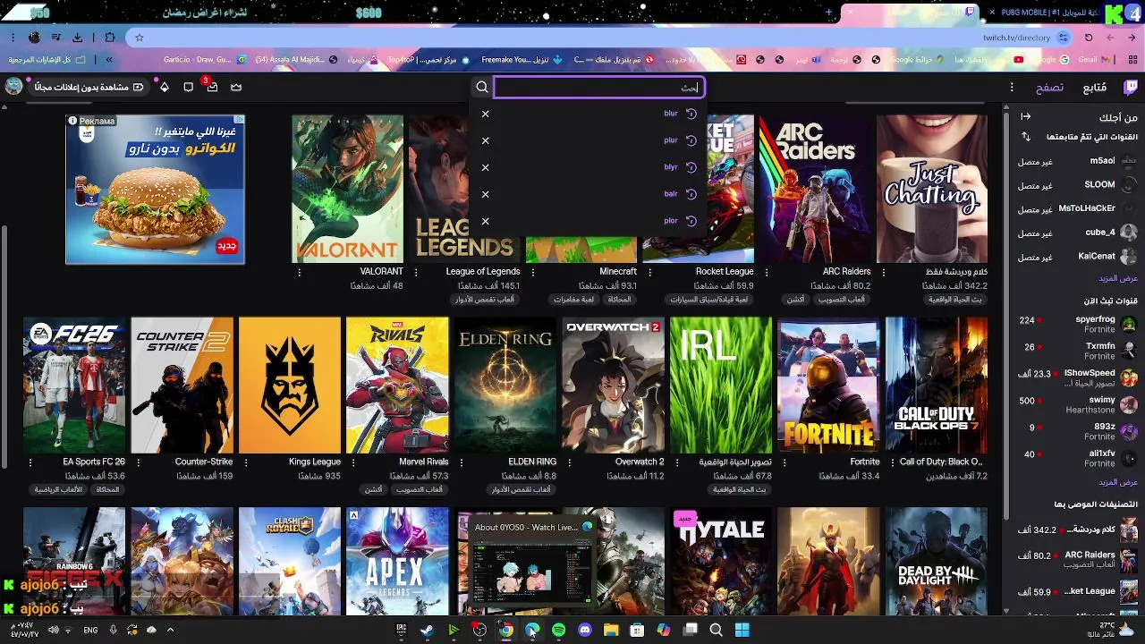Viewport: 1145px width, 644px height.
Task: Open options menu for League of Legends
Action: [416, 272]
